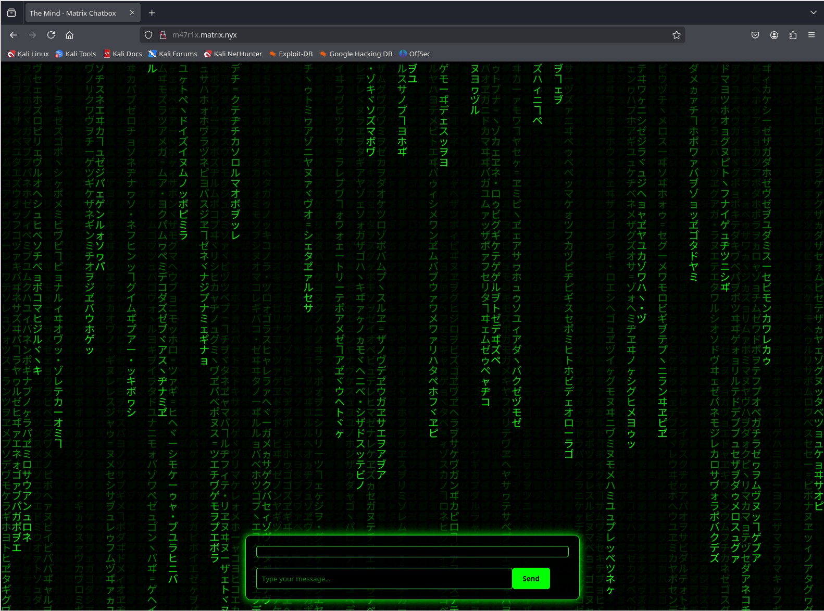Open the Save to Pocket icon
This screenshot has width=824, height=611.
755,35
